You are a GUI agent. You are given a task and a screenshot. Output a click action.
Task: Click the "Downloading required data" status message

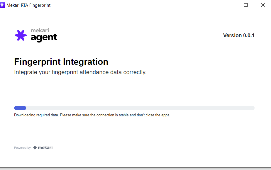(37, 115)
